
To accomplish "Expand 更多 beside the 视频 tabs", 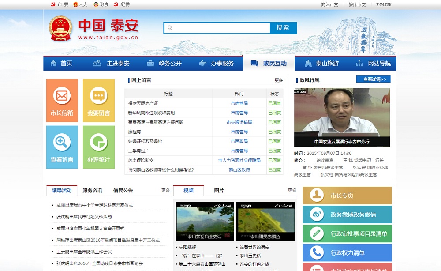I will click(x=292, y=191).
